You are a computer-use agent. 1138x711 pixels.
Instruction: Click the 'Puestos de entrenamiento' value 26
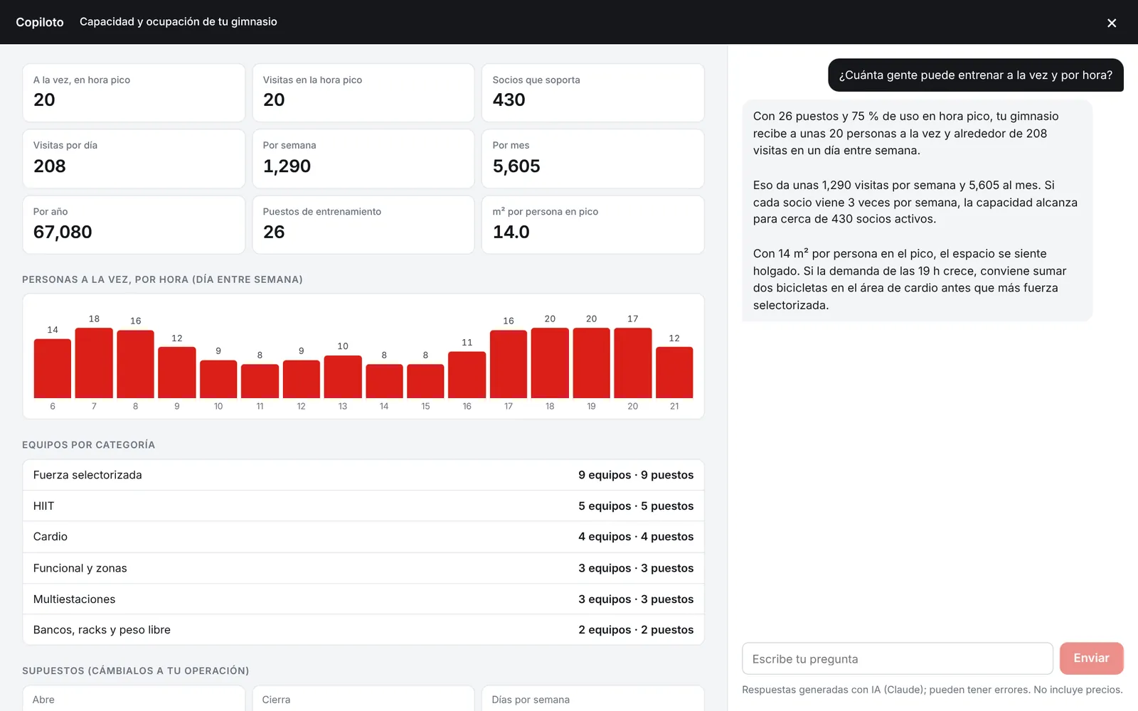click(x=274, y=232)
